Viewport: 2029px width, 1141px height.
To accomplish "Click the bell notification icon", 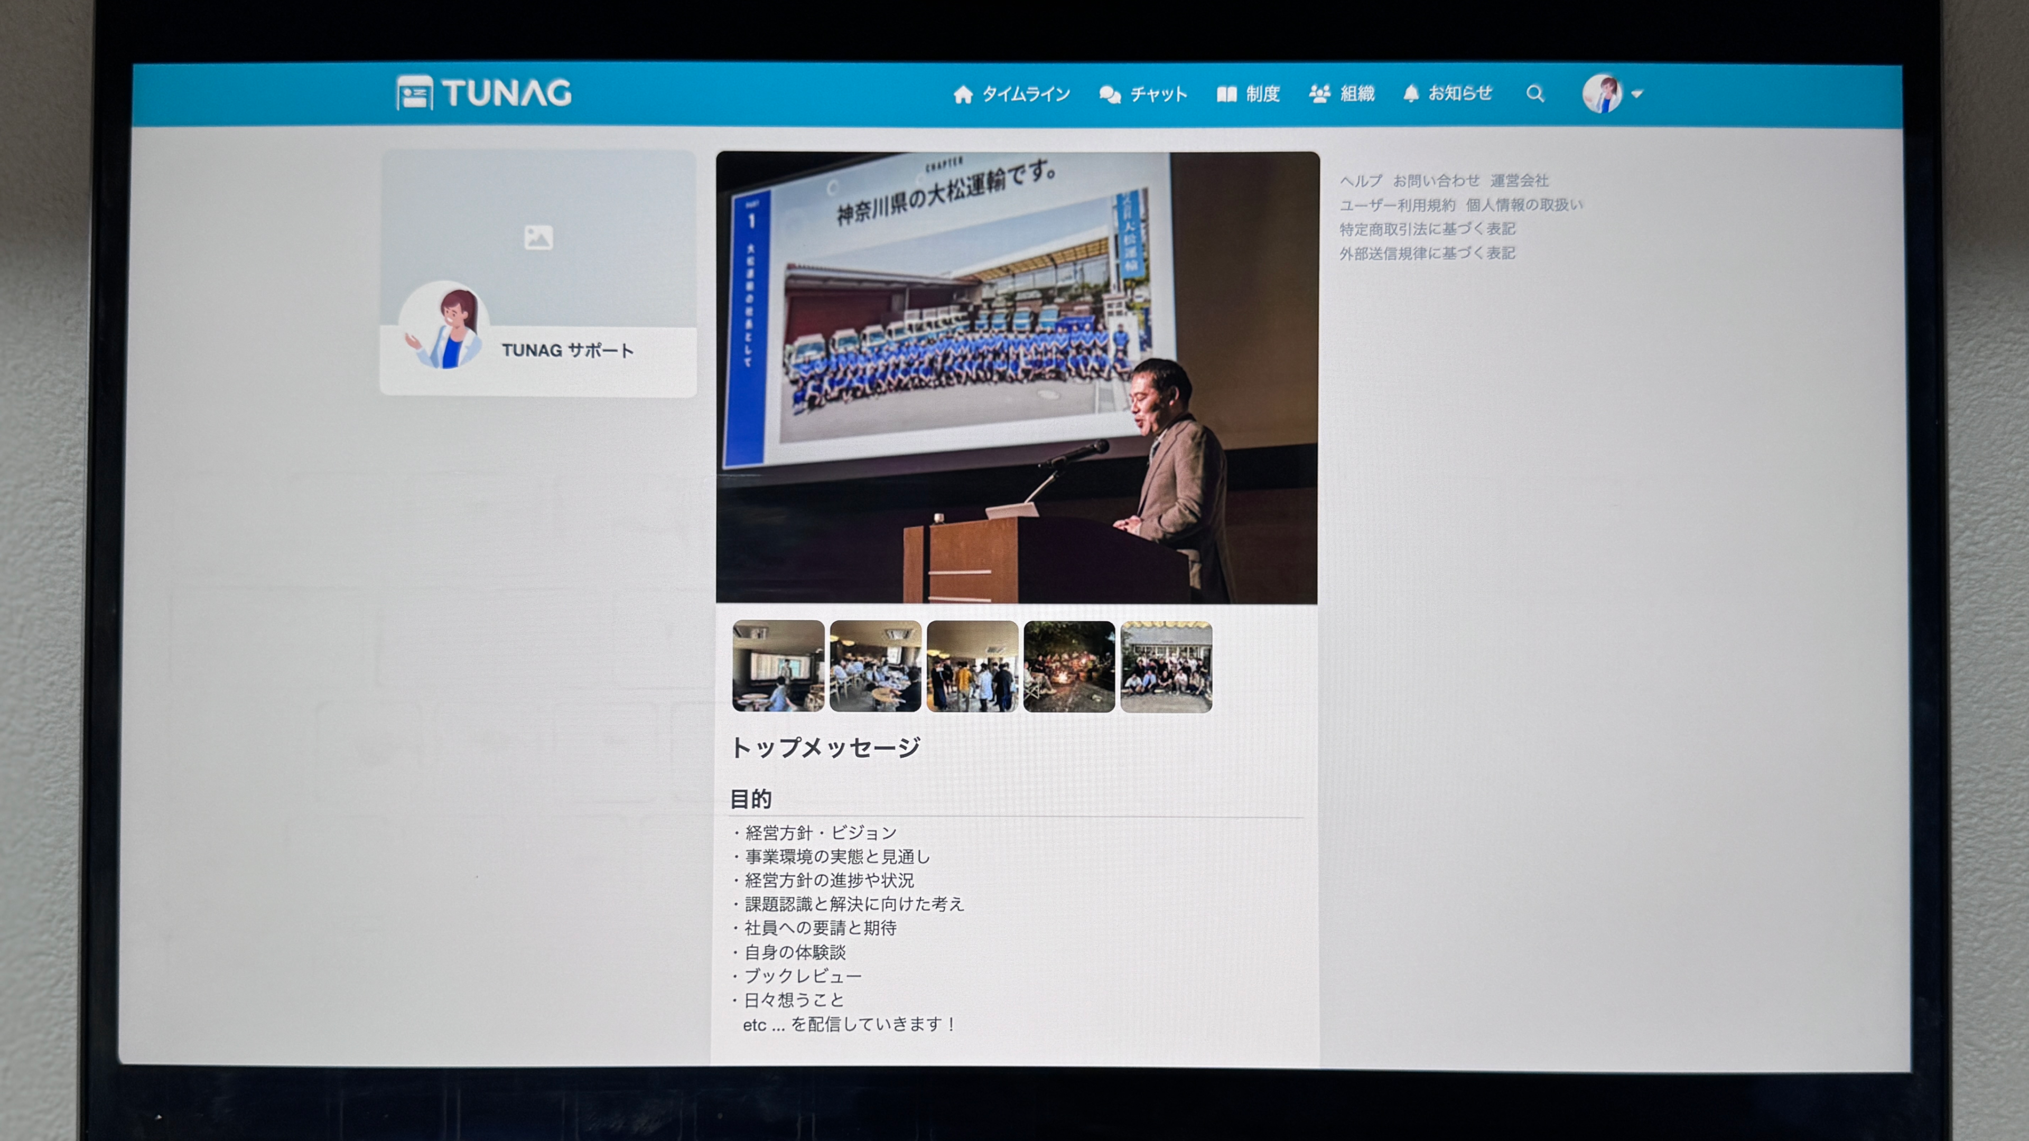I will pyautogui.click(x=1411, y=93).
